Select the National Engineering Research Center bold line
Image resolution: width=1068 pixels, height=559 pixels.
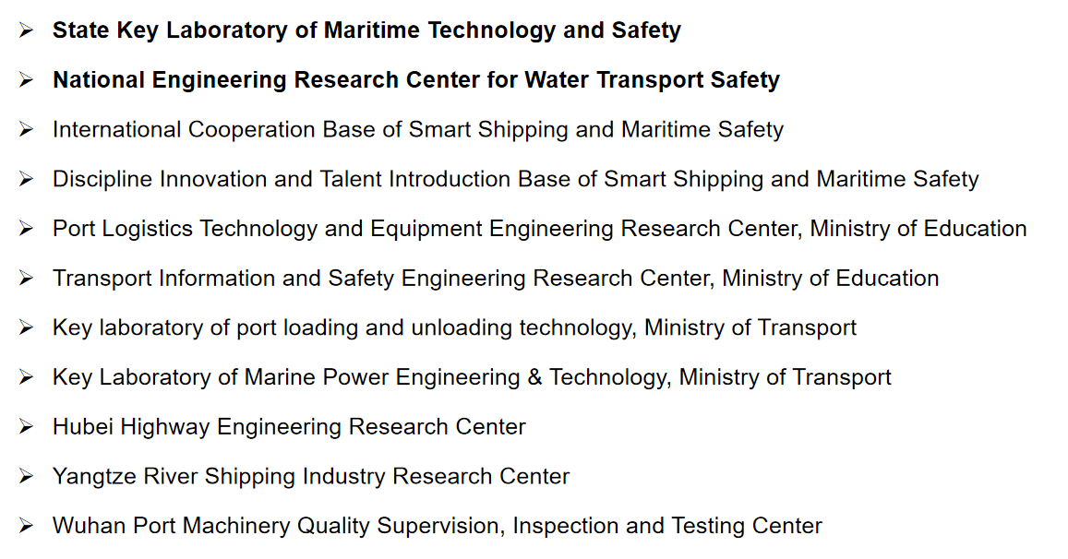415,80
